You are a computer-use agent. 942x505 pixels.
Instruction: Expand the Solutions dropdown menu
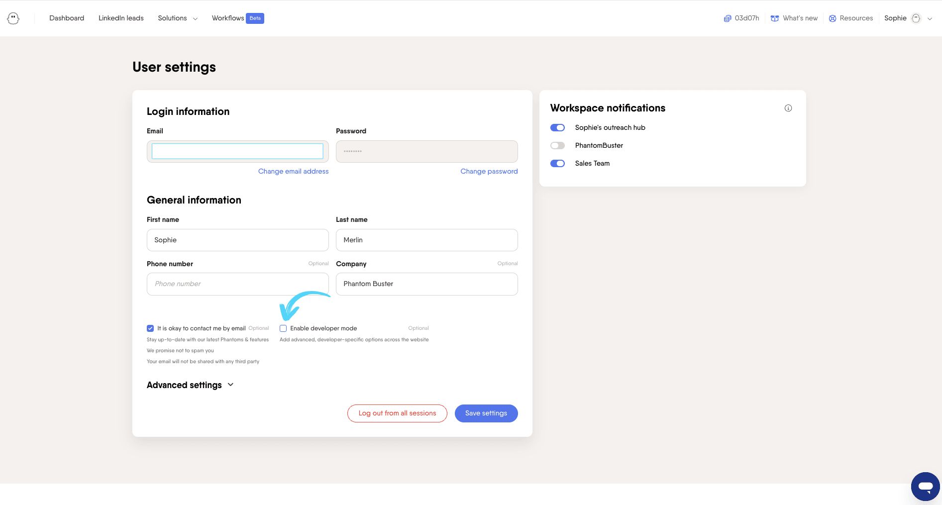178,18
